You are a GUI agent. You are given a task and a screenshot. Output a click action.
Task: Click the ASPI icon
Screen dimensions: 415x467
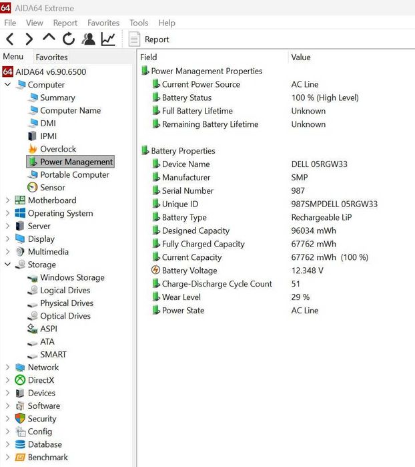coord(32,329)
